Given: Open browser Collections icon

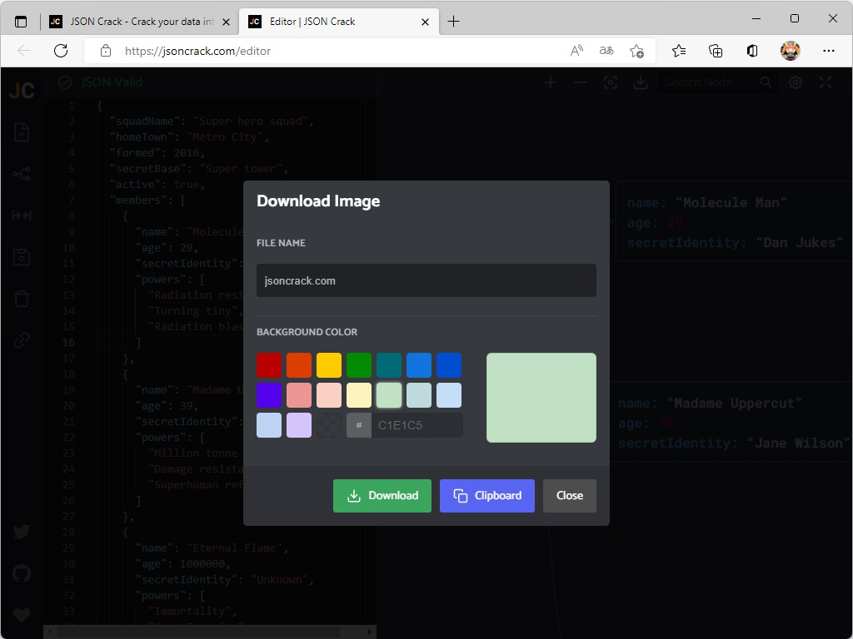Looking at the screenshot, I should pos(716,51).
